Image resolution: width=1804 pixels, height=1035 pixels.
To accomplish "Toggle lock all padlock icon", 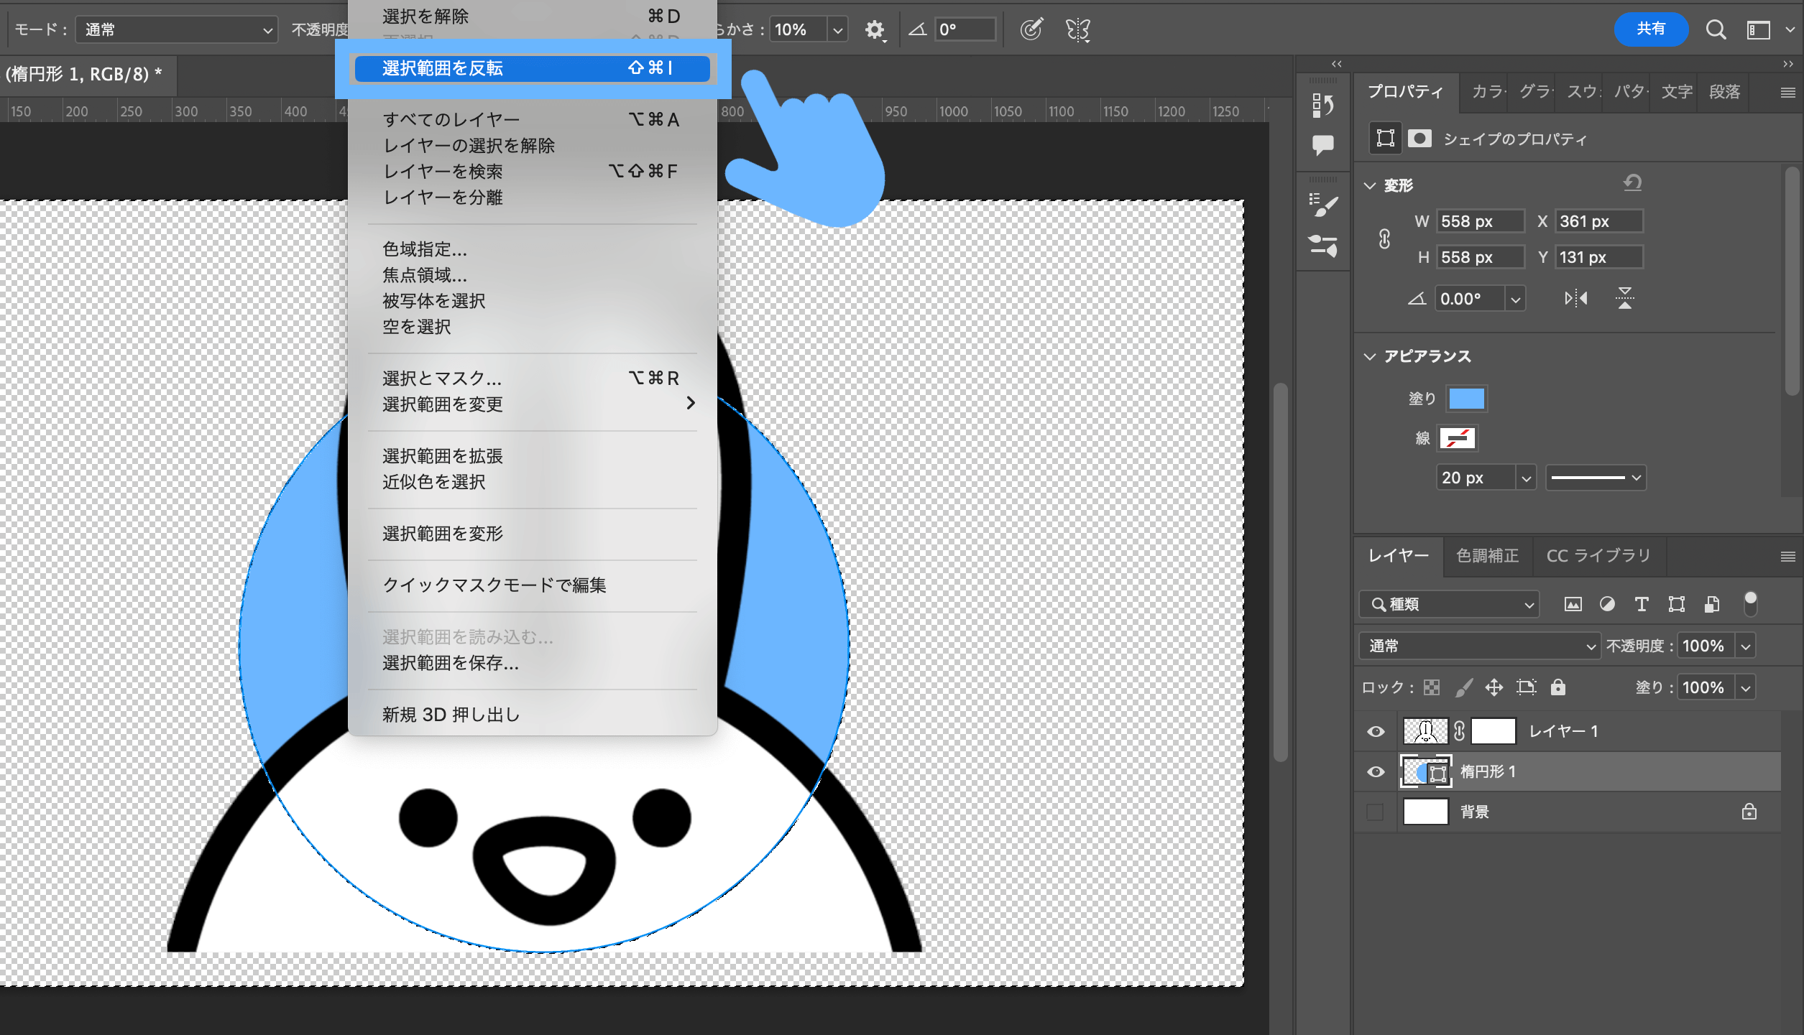I will tap(1557, 688).
